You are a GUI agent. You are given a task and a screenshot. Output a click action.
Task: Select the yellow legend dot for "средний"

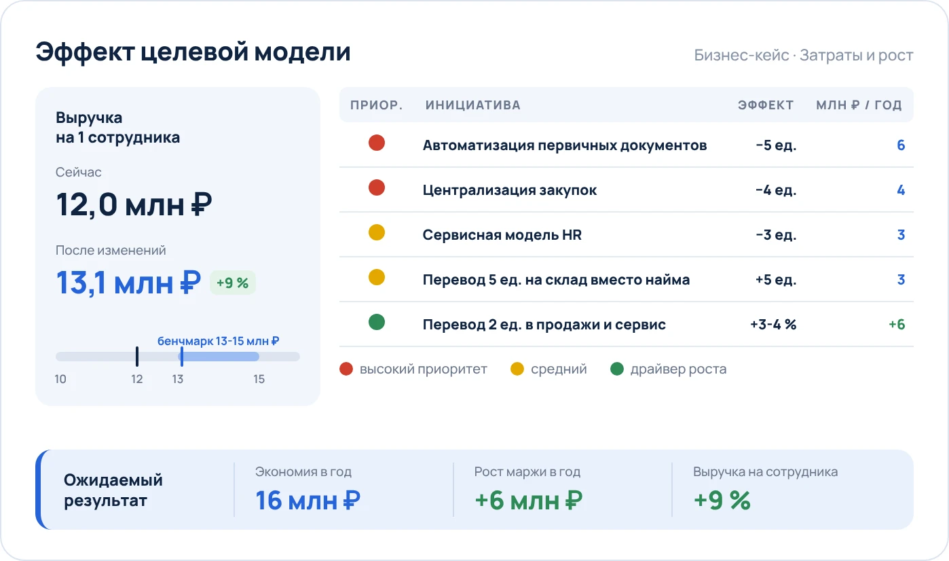coord(517,369)
